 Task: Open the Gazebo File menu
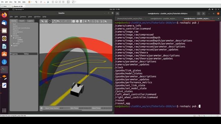pyautogui.click(x=11, y=17)
